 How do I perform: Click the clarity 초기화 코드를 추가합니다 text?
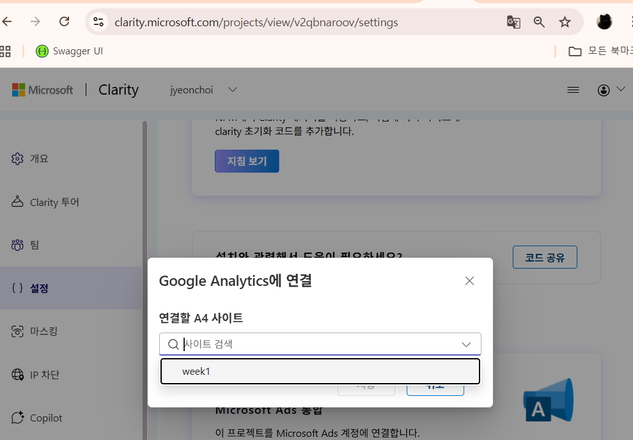click(x=285, y=131)
